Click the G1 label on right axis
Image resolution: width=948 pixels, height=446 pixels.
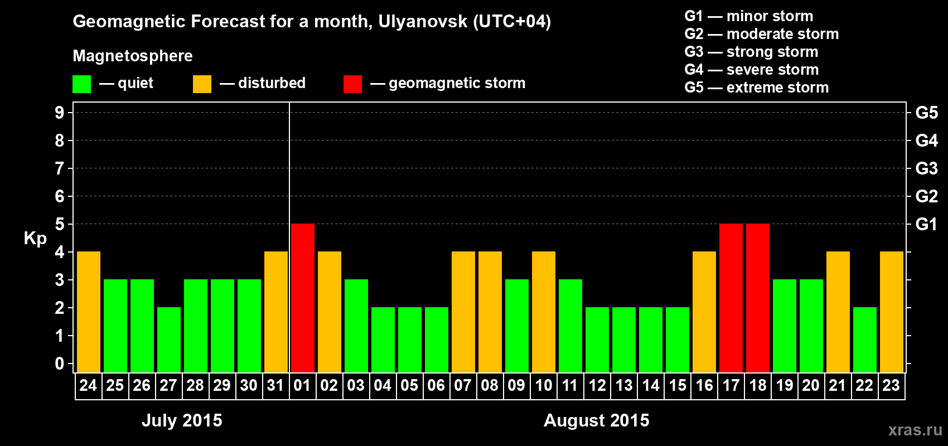pos(927,224)
